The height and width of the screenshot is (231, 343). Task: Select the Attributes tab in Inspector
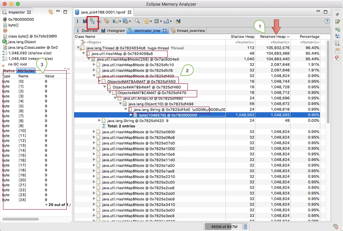[x=26, y=71]
